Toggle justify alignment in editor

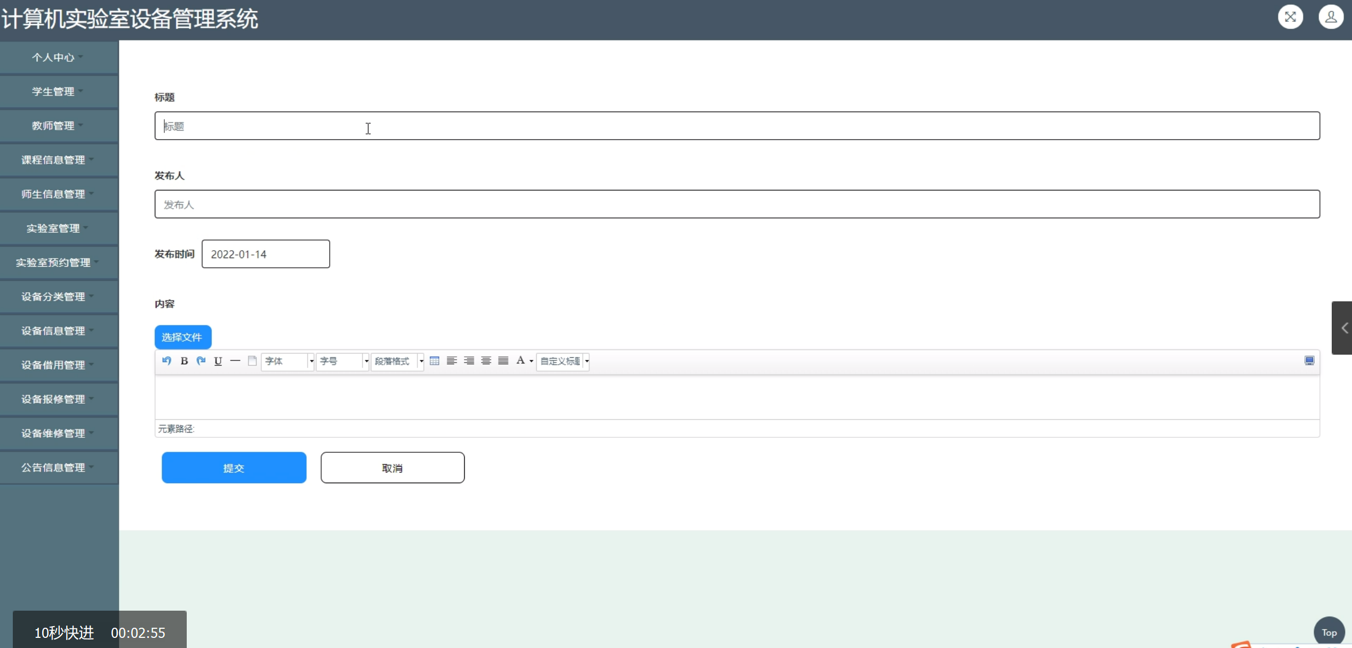[503, 361]
